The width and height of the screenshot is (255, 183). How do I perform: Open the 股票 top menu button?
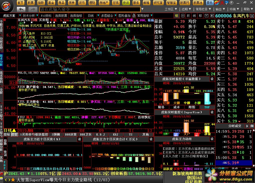point(30,2)
